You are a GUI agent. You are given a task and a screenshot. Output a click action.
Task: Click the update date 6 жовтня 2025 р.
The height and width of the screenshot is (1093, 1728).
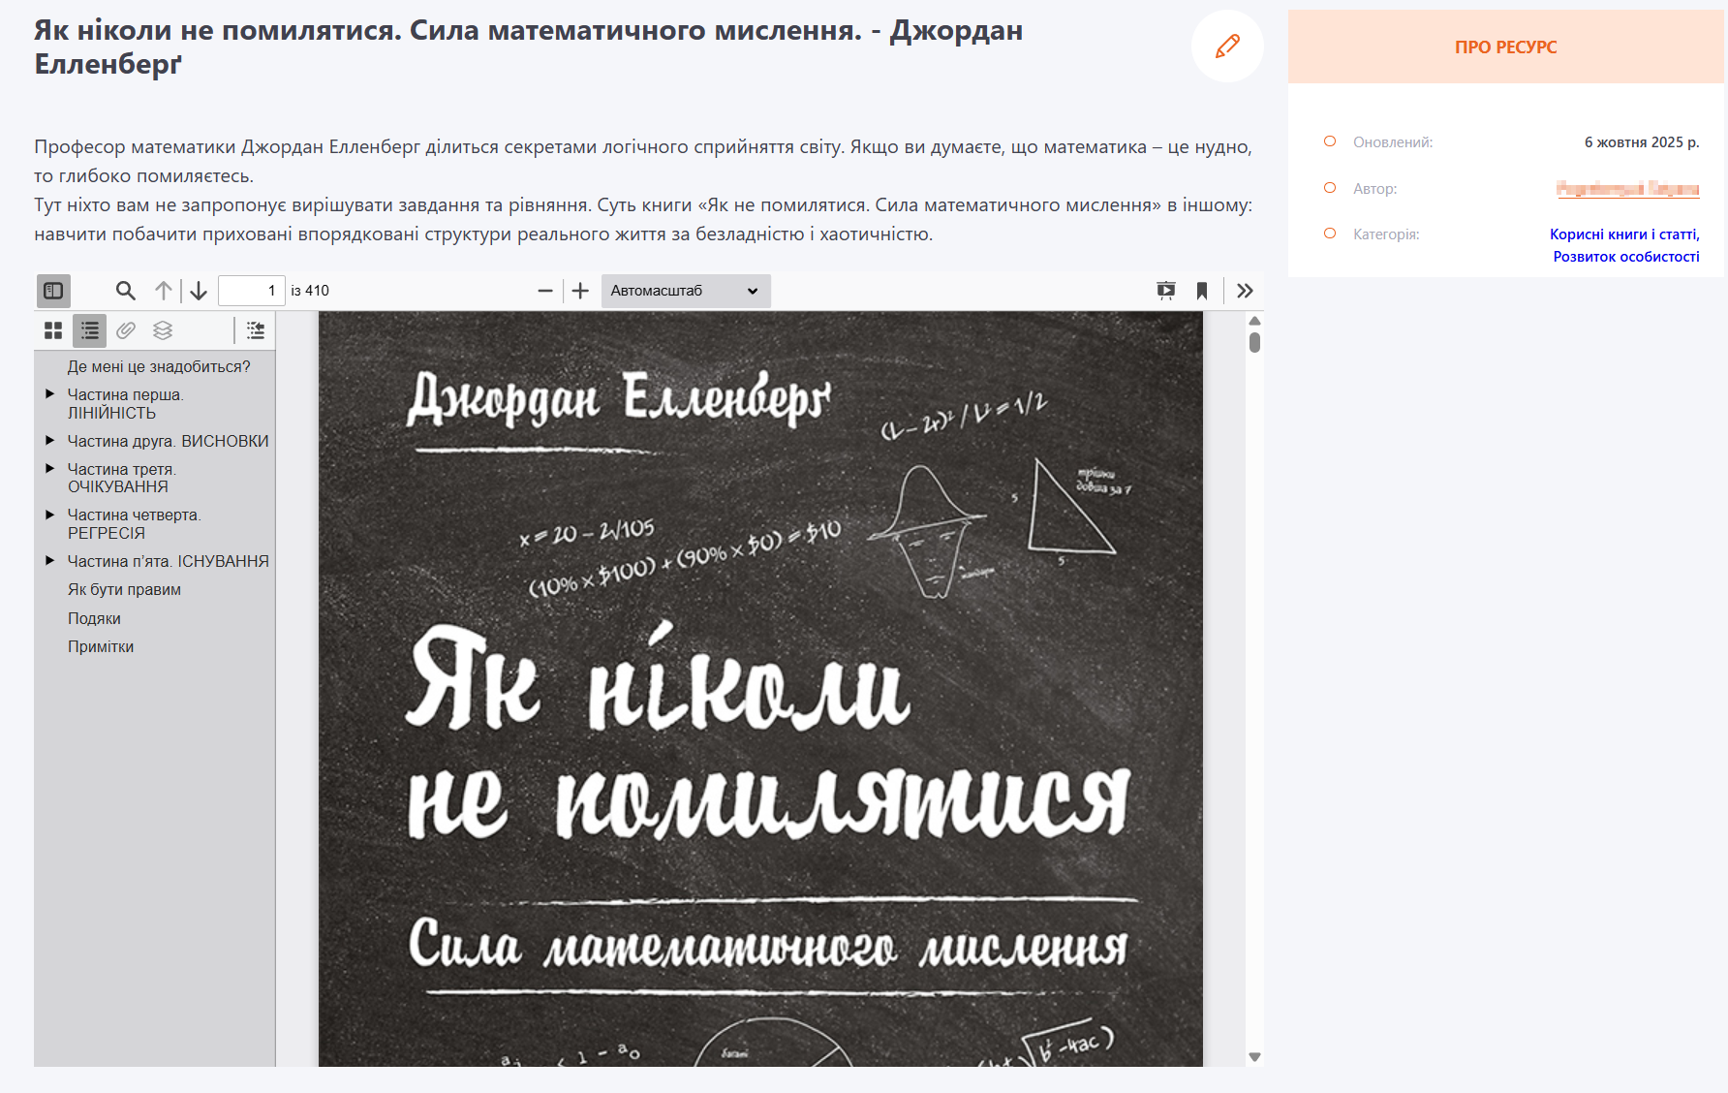pos(1642,142)
